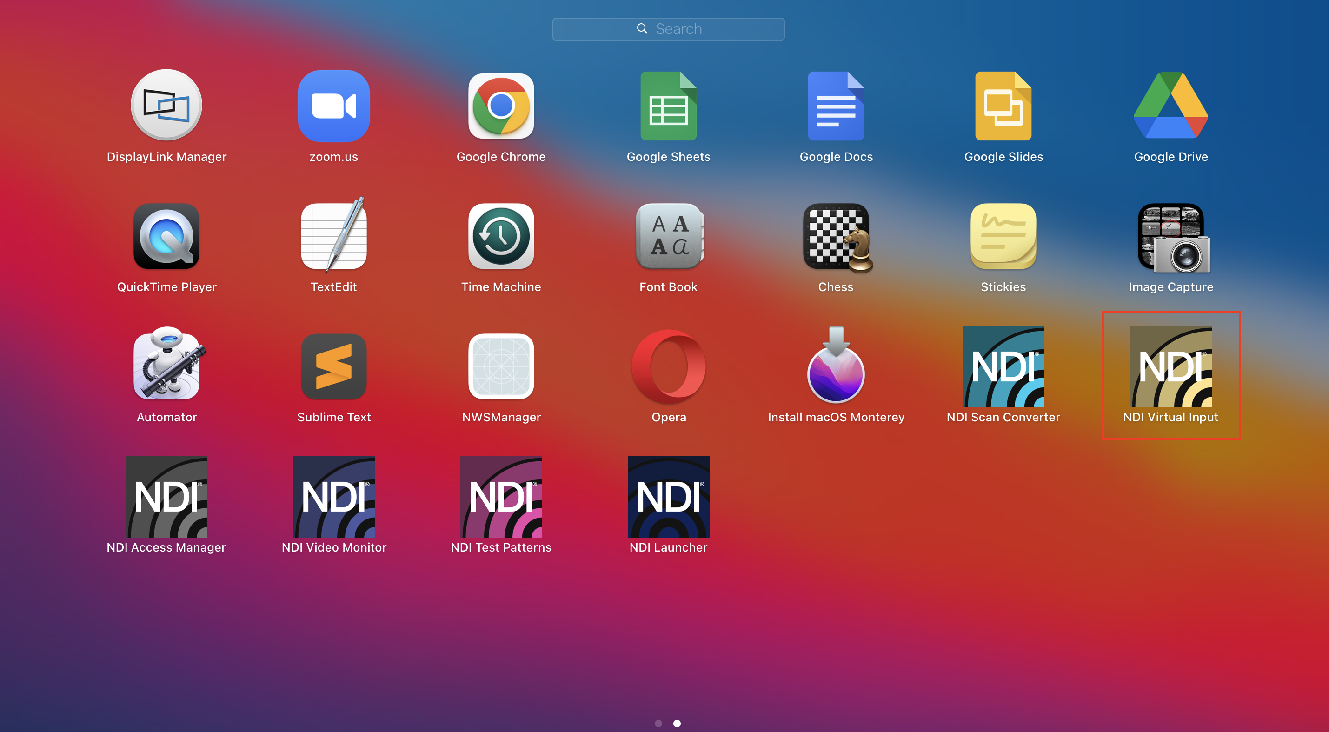Launch the Chess app

[837, 237]
